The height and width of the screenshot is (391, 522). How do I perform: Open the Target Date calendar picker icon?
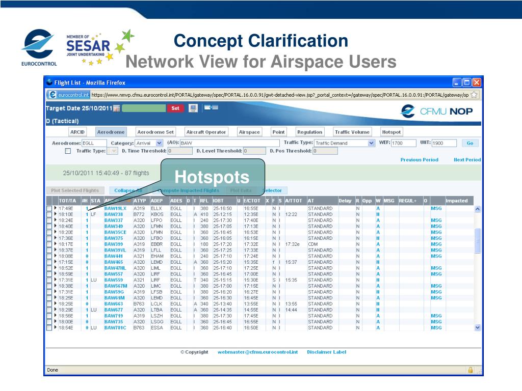[x=117, y=108]
